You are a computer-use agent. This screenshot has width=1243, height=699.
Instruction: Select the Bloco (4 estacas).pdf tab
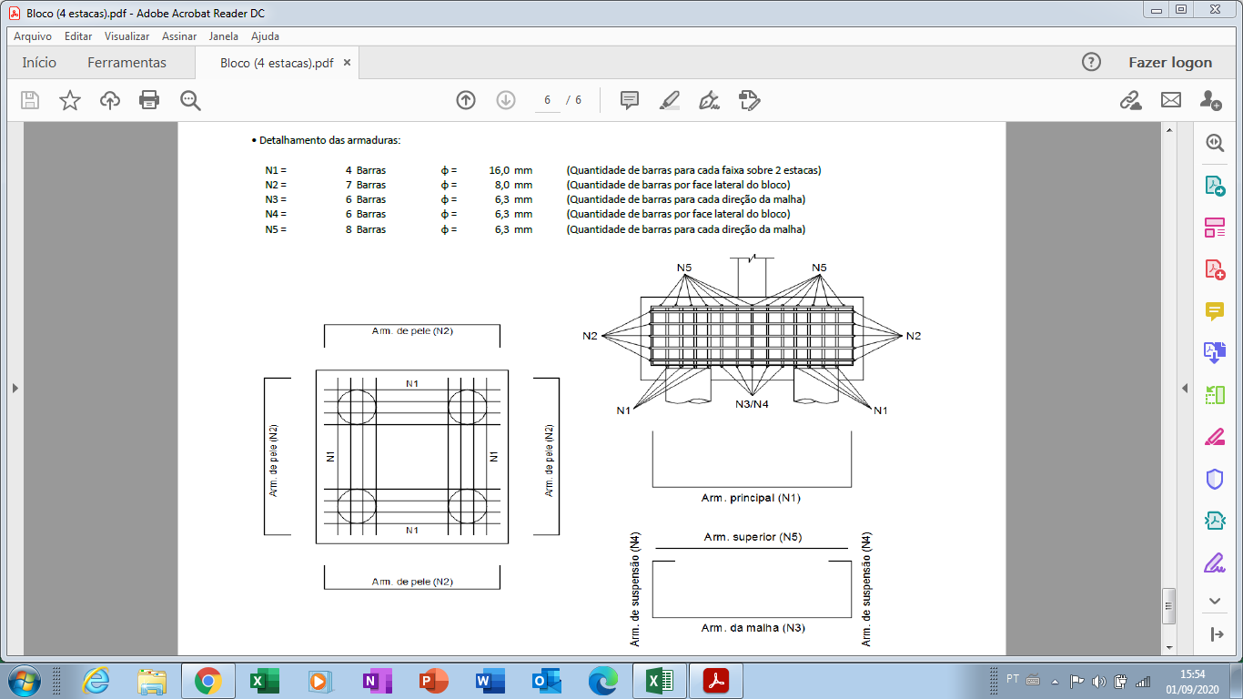click(x=277, y=63)
